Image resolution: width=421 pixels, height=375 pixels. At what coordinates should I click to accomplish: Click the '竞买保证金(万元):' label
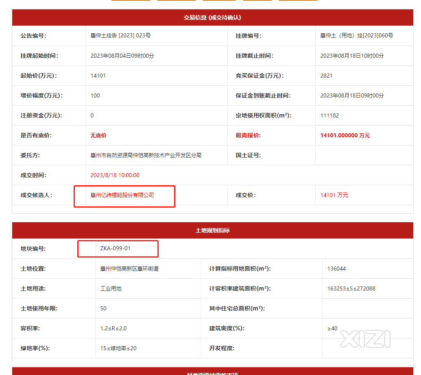coord(260,76)
